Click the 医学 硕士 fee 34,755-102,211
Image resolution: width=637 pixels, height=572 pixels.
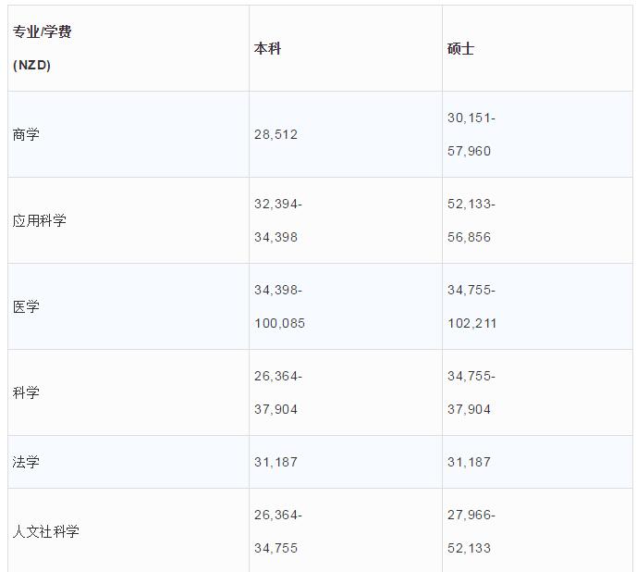[472, 306]
